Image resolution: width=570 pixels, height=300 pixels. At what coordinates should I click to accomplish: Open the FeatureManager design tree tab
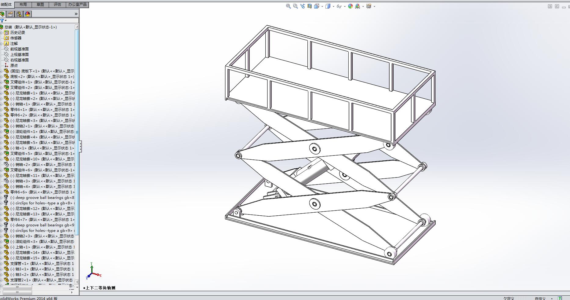pos(2,14)
